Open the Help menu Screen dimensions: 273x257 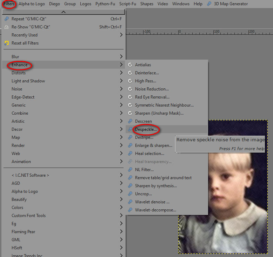[198, 4]
